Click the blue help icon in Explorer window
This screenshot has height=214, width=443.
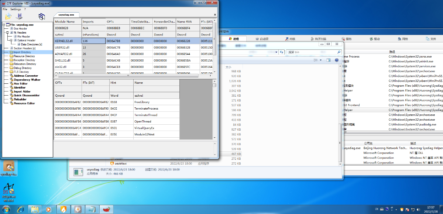(337, 60)
